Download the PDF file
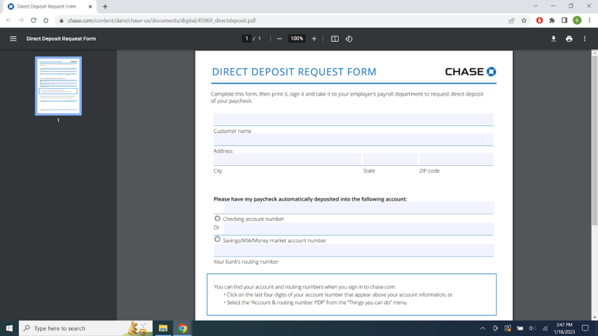 553,38
